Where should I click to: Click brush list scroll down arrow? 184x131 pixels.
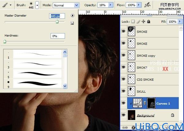(65, 86)
